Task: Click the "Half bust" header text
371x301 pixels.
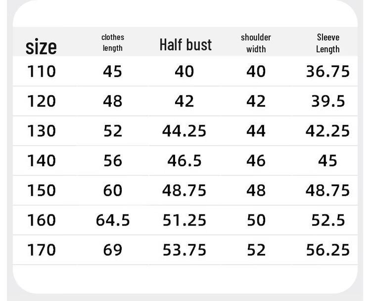Action: 185,45
